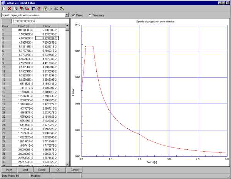
Task: Select the Frequency radio button
Action: 90,15
